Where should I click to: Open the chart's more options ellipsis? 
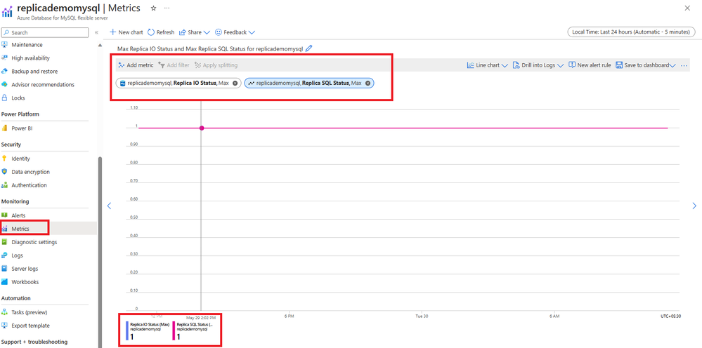(684, 66)
